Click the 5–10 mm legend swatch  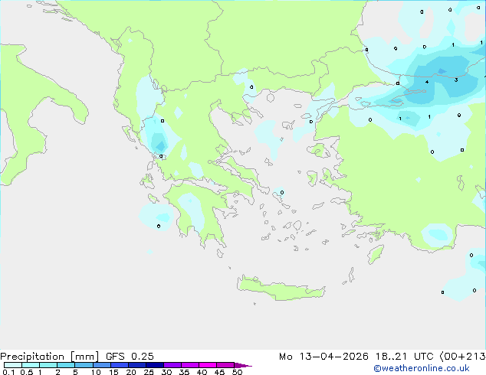84,365
